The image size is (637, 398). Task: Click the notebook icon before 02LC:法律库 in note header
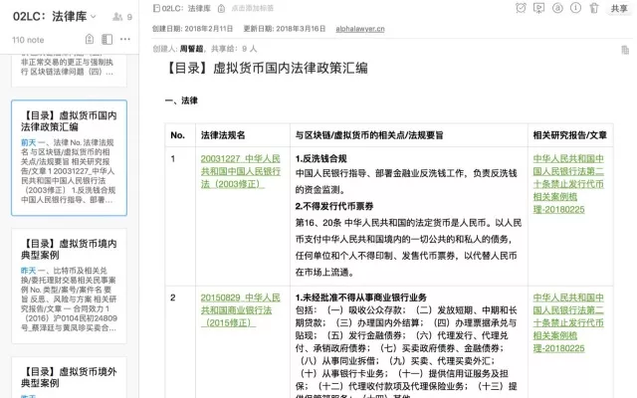[x=156, y=8]
